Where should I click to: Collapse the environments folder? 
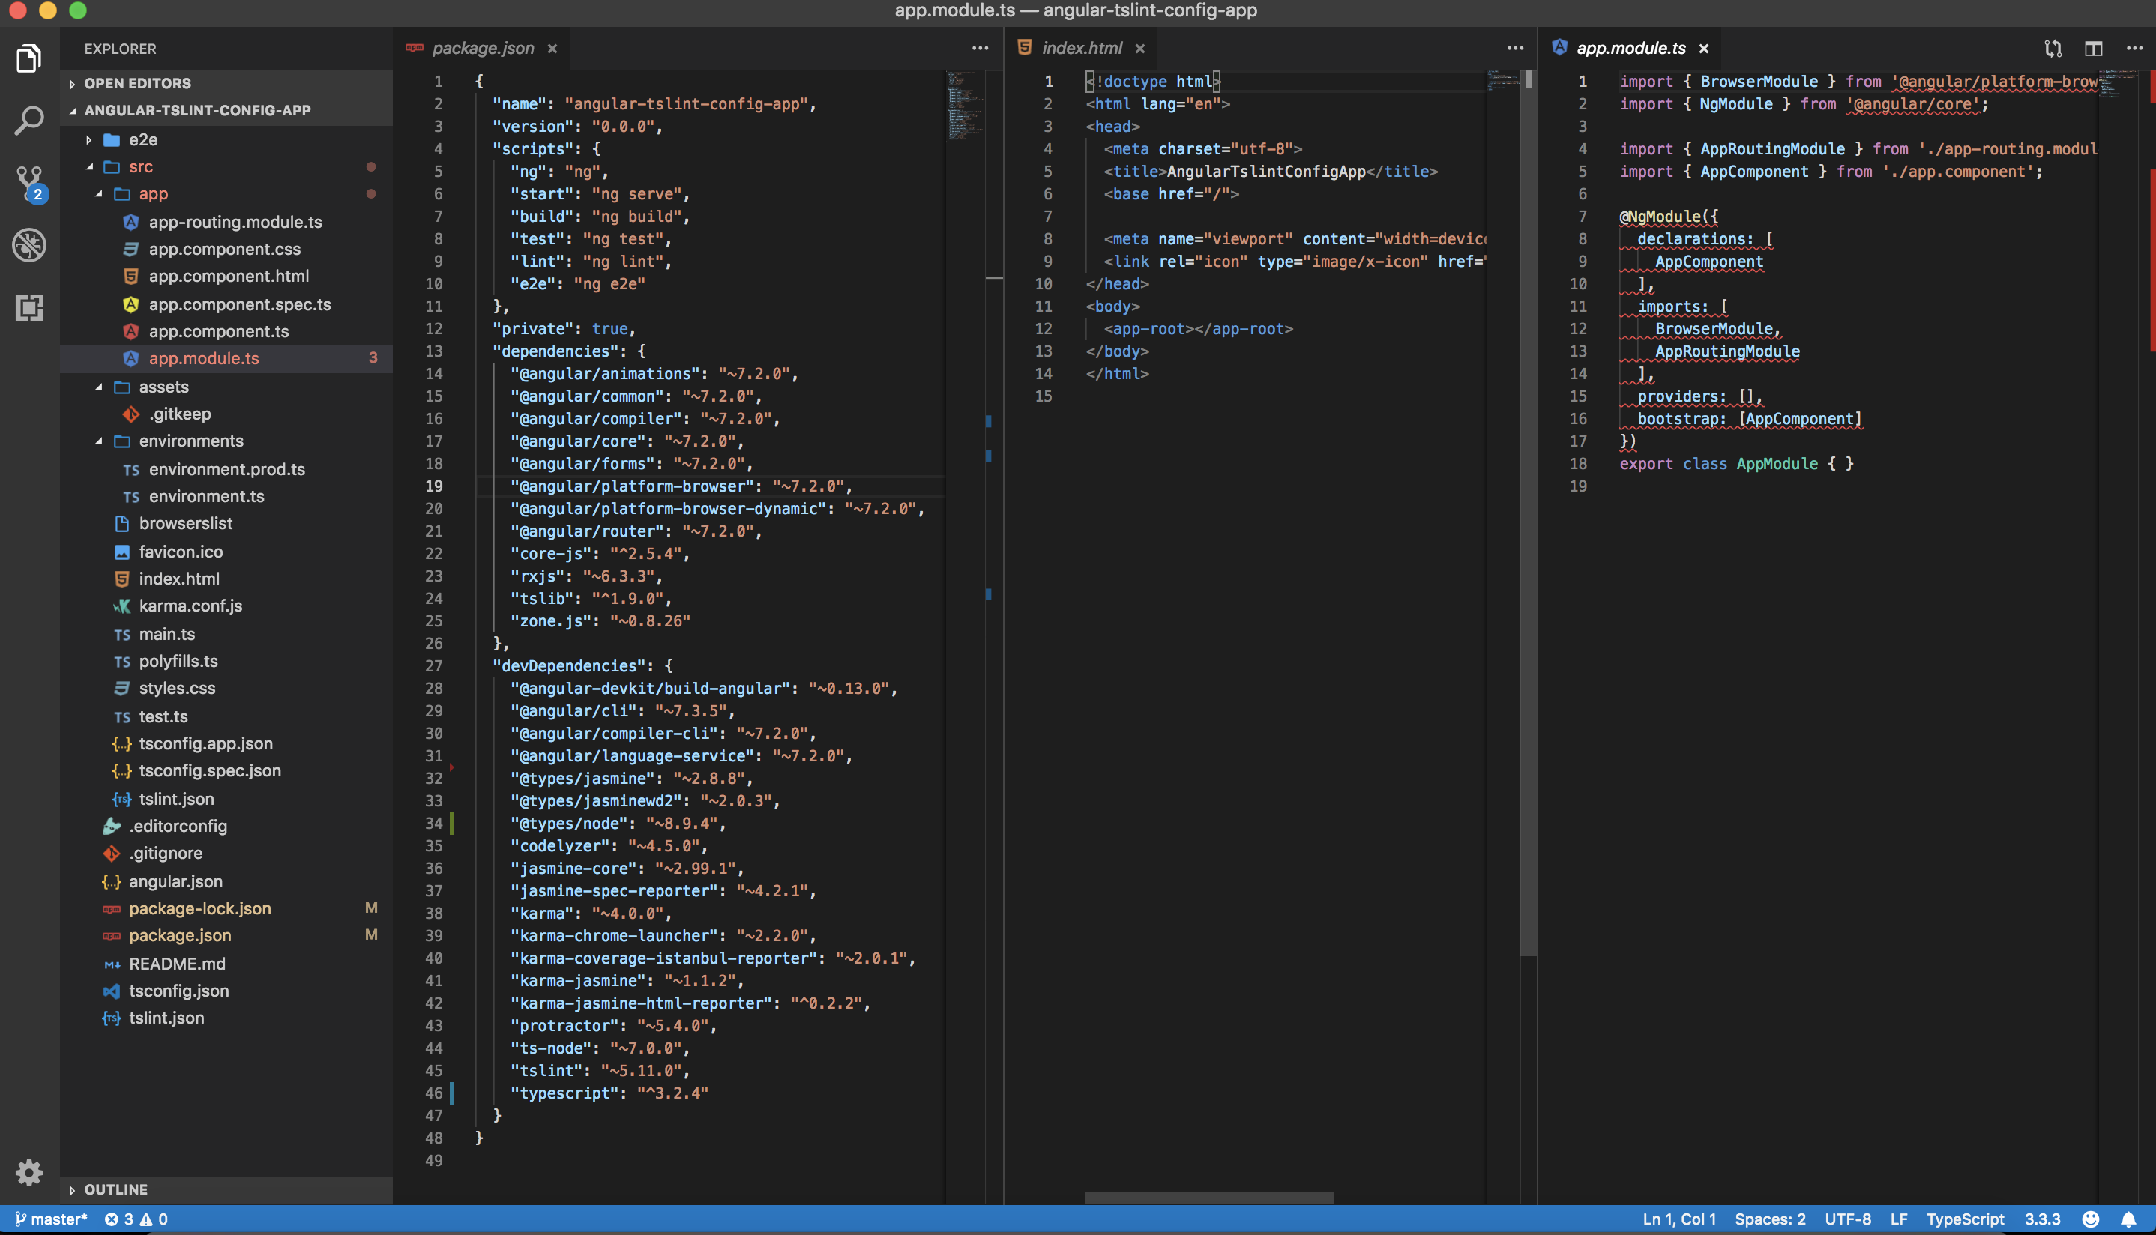[x=190, y=441]
